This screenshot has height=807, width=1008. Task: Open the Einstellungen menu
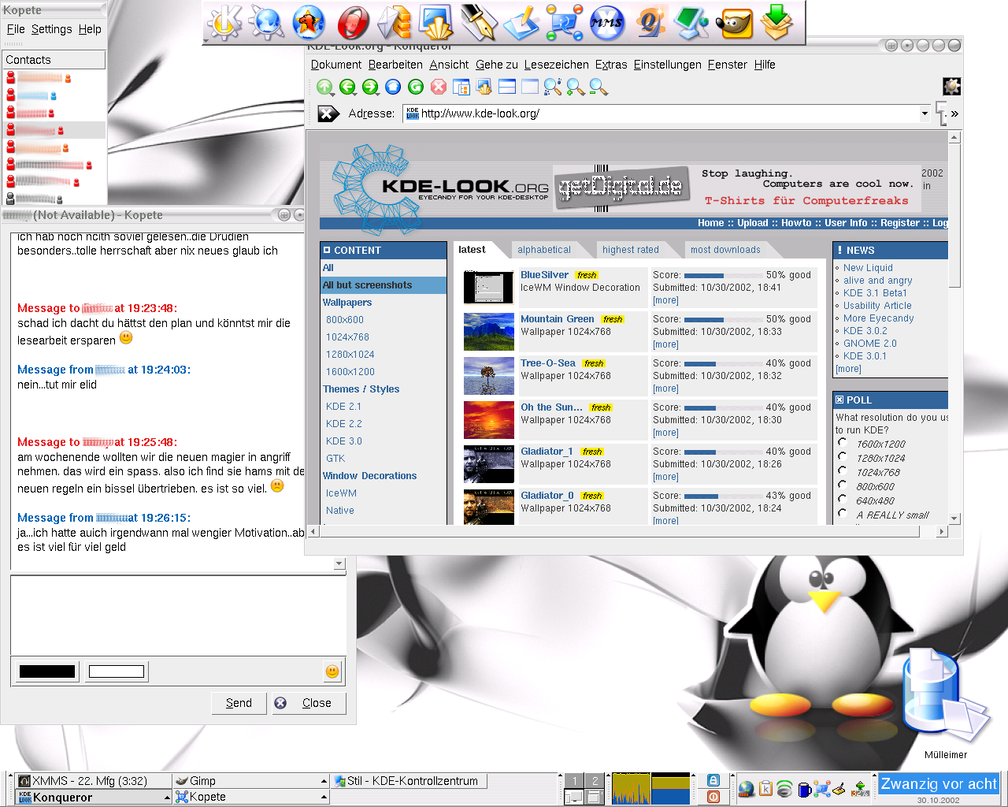pyautogui.click(x=667, y=65)
